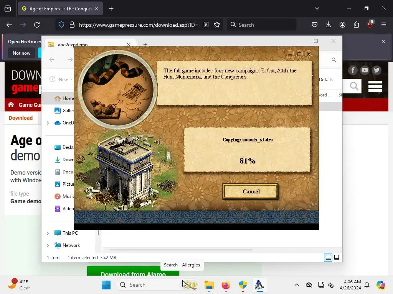
Task: Open Details pane in File Explorer
Action: (x=325, y=80)
